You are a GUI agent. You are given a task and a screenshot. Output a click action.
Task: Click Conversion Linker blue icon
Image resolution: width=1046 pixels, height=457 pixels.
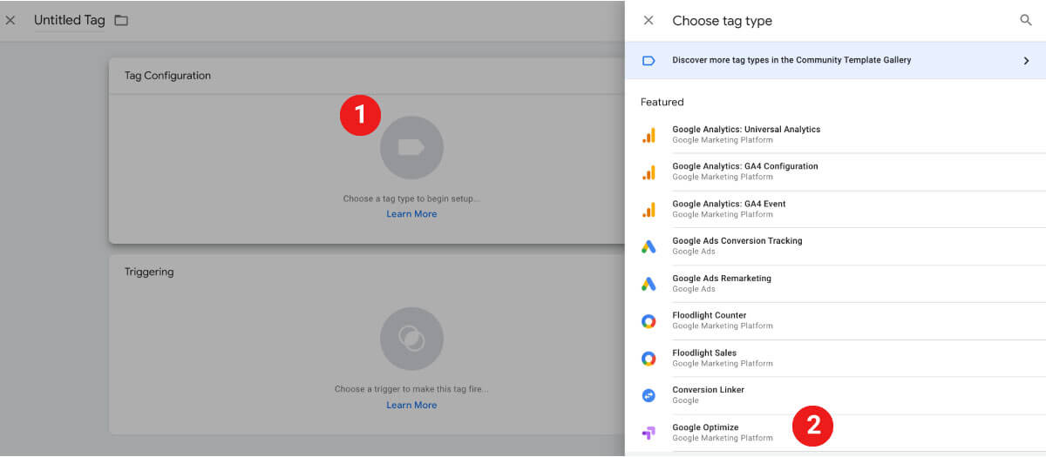click(x=649, y=395)
